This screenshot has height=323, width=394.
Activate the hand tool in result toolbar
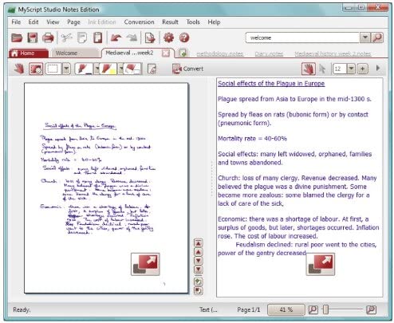tap(309, 69)
